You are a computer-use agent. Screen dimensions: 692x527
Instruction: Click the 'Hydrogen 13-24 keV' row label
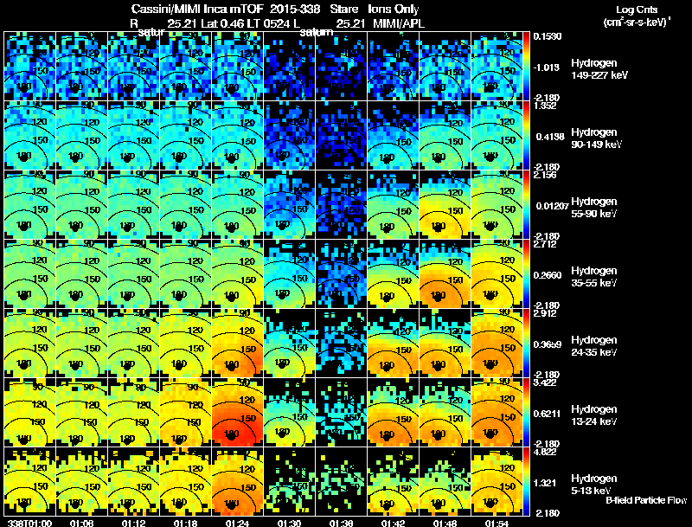(x=593, y=415)
